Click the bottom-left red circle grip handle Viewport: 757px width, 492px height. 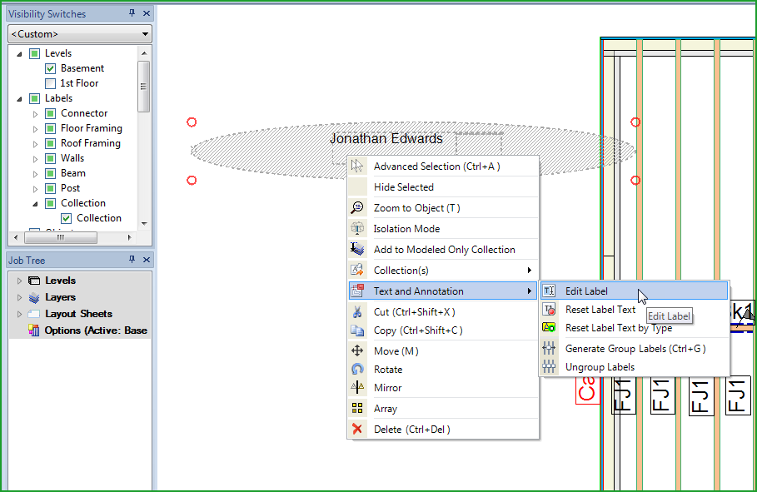[192, 180]
